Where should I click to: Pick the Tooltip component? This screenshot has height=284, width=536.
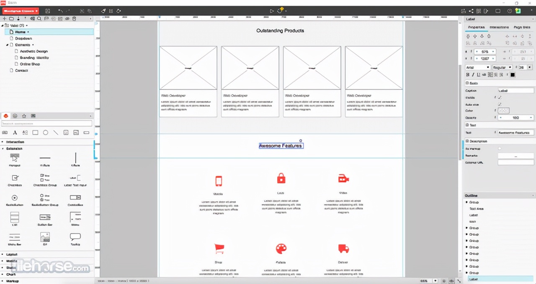75,239
